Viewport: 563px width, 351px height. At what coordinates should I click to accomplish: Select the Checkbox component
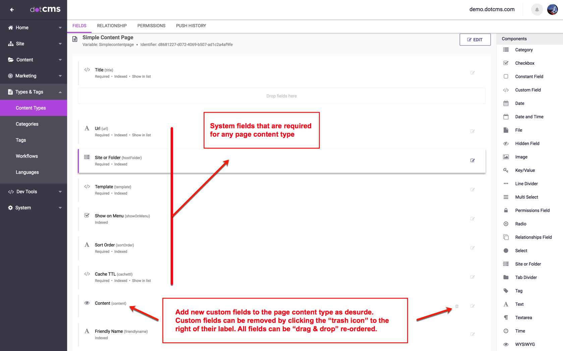click(524, 63)
